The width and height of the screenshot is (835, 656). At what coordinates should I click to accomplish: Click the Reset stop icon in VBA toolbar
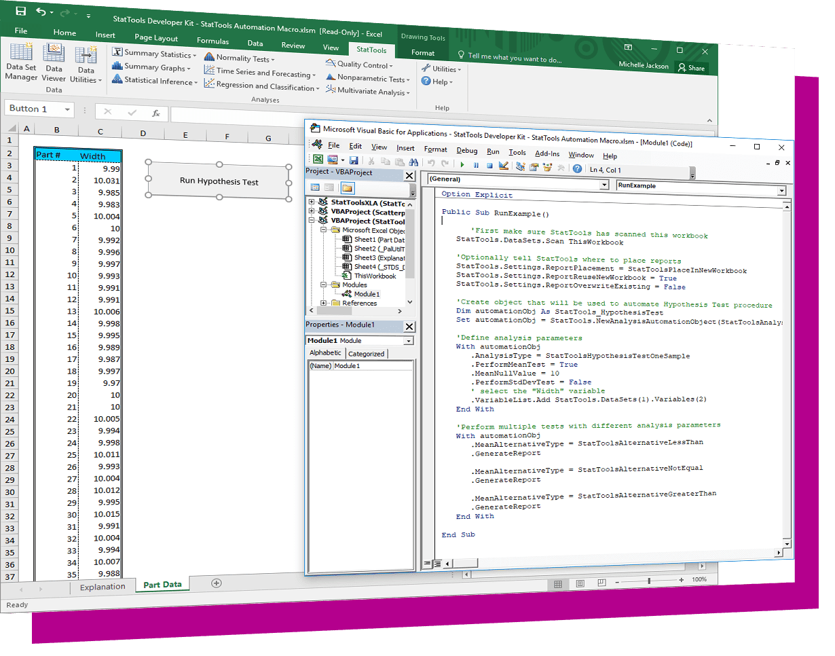(x=489, y=165)
